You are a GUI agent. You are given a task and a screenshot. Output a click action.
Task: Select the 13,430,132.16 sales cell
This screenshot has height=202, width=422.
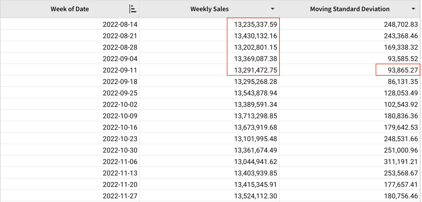255,36
